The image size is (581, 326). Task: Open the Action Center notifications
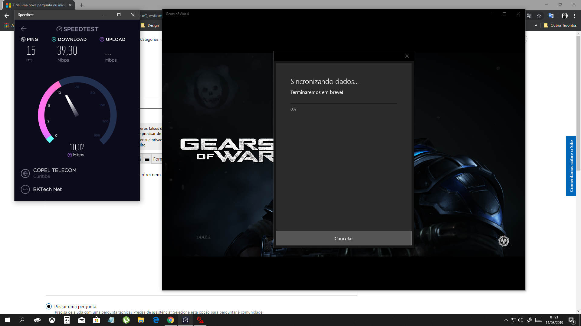(x=572, y=320)
